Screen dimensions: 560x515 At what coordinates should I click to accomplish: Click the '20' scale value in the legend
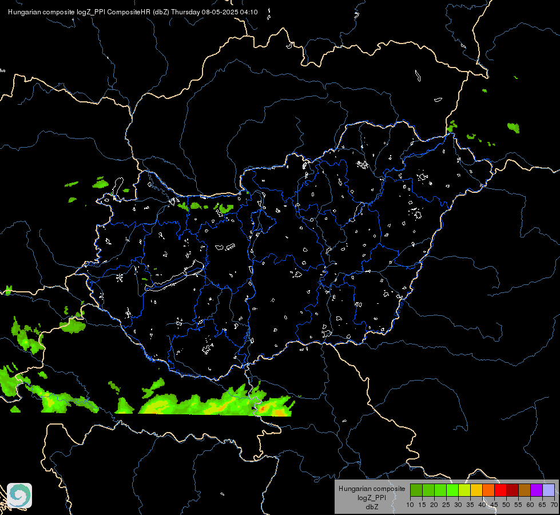(x=434, y=505)
